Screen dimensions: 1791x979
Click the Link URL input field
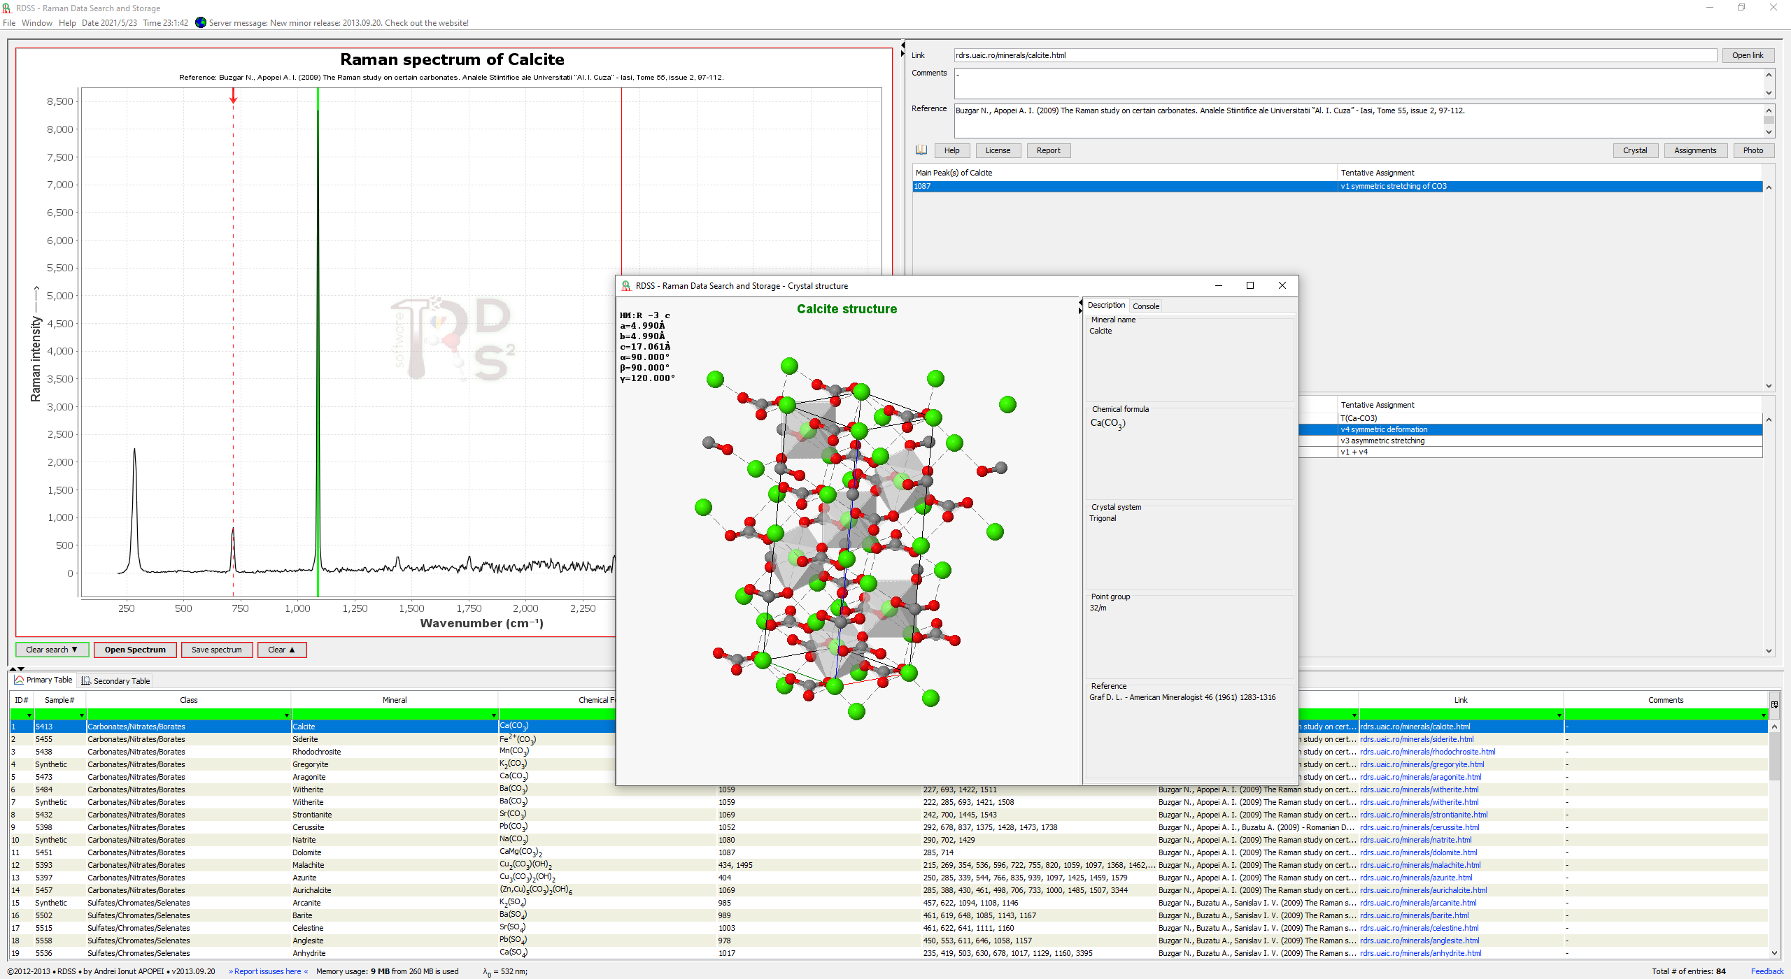click(x=1335, y=55)
